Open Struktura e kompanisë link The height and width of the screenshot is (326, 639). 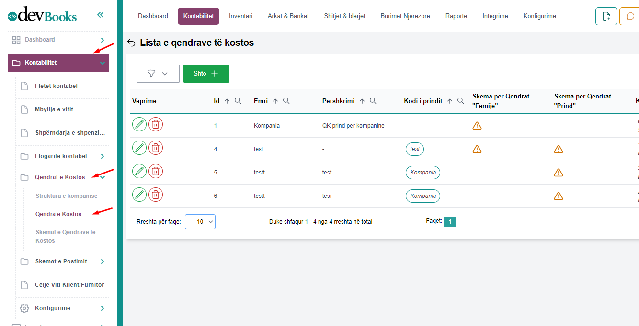click(67, 196)
